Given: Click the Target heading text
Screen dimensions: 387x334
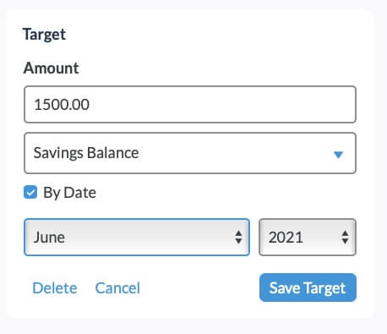Looking at the screenshot, I should [x=44, y=35].
